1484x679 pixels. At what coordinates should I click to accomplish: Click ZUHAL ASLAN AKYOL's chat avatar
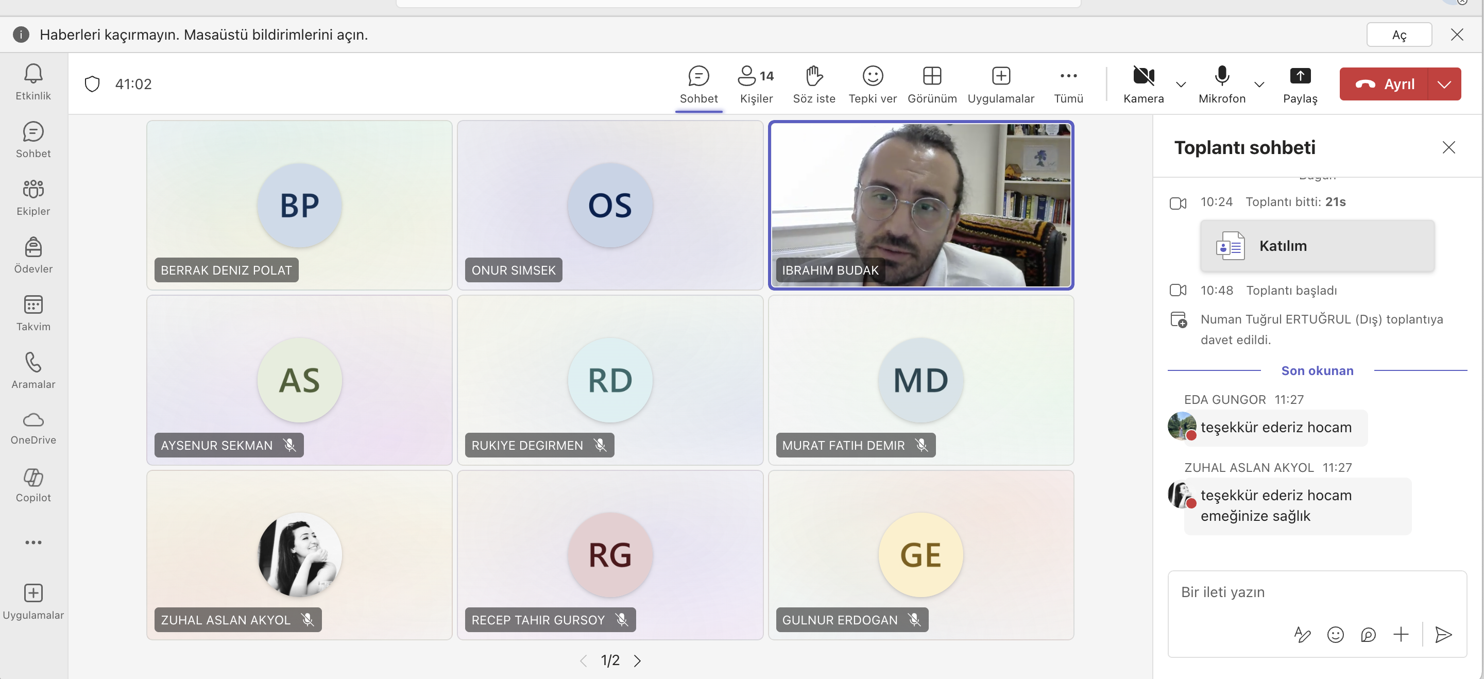[1182, 495]
